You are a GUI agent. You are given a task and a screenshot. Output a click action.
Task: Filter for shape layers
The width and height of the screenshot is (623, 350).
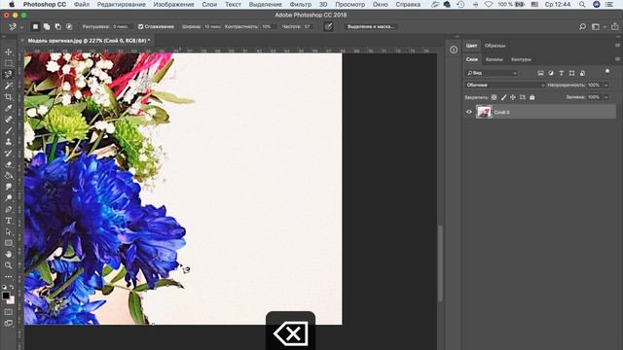click(x=571, y=73)
